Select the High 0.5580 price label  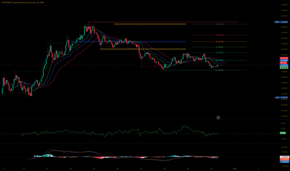pyautogui.click(x=281, y=22)
